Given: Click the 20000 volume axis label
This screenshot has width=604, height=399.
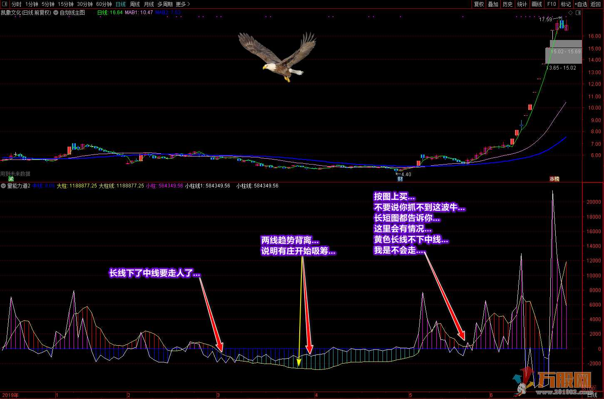Looking at the screenshot, I should 594,202.
